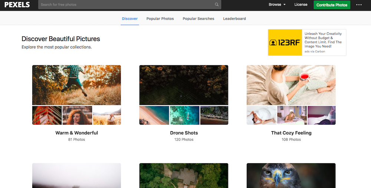Image resolution: width=371 pixels, height=188 pixels.
Task: Click the dark forest aerial main photo
Action: 184,85
